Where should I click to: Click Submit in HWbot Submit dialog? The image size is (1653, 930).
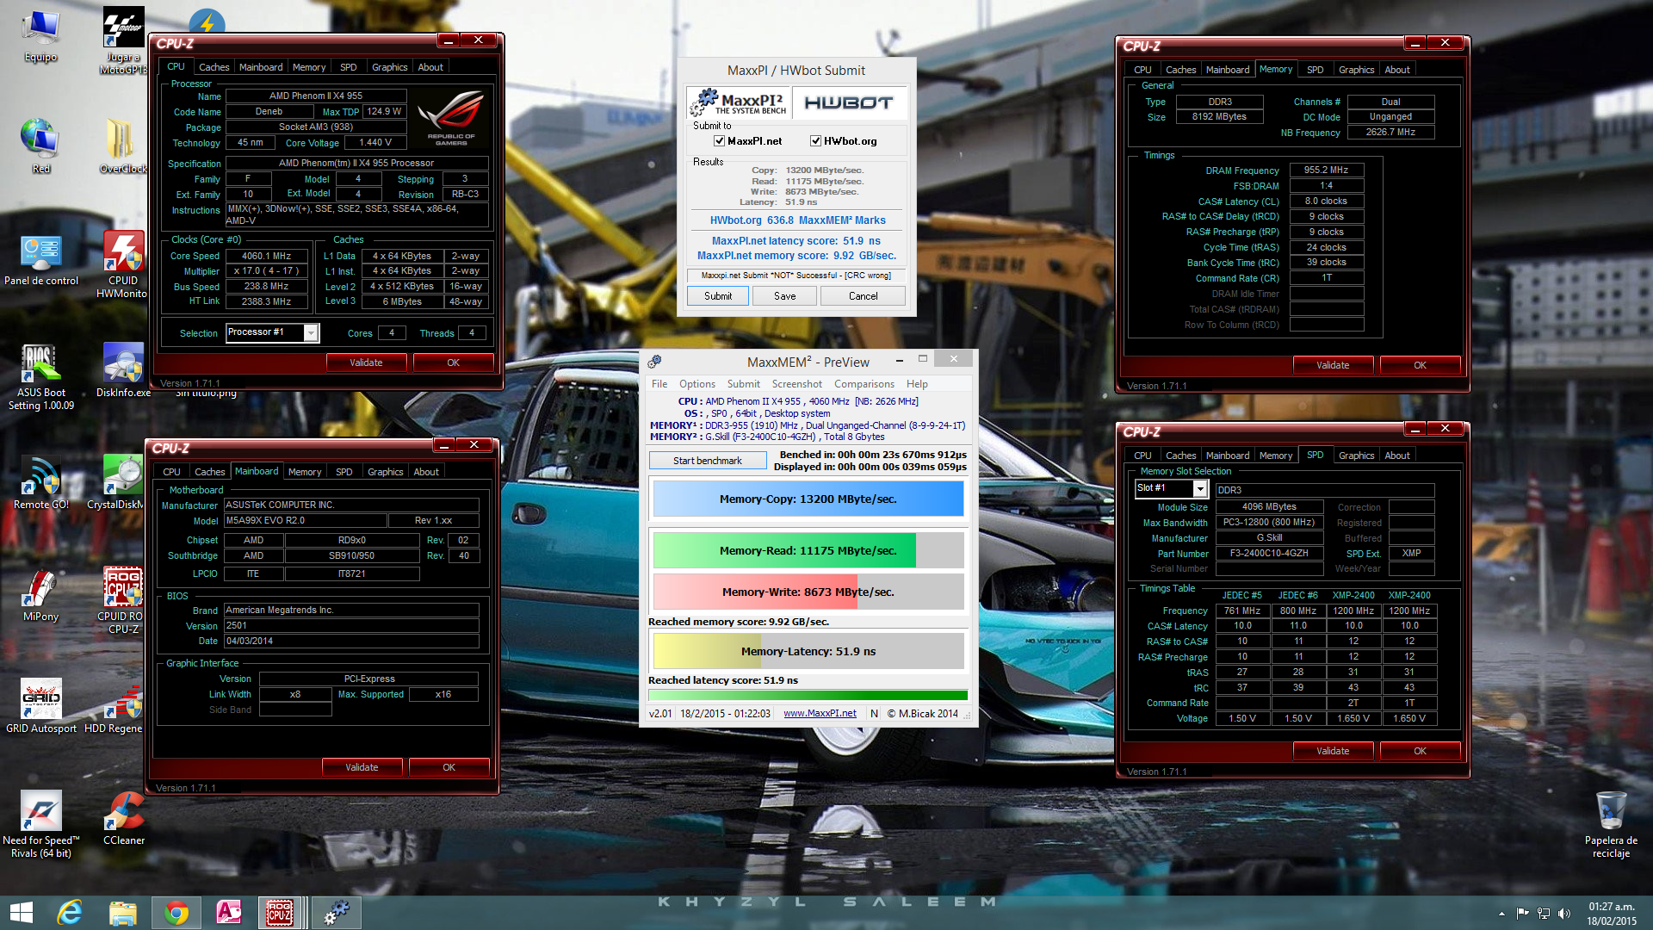tap(718, 296)
